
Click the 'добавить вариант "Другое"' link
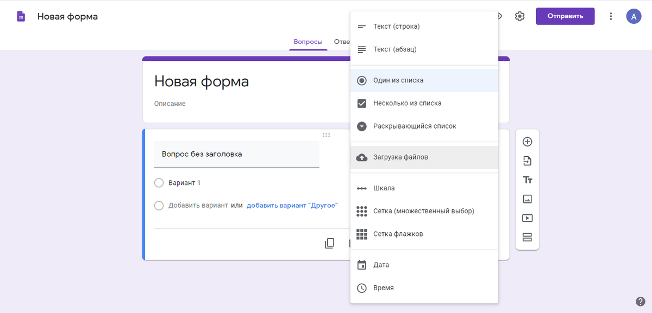coord(292,205)
